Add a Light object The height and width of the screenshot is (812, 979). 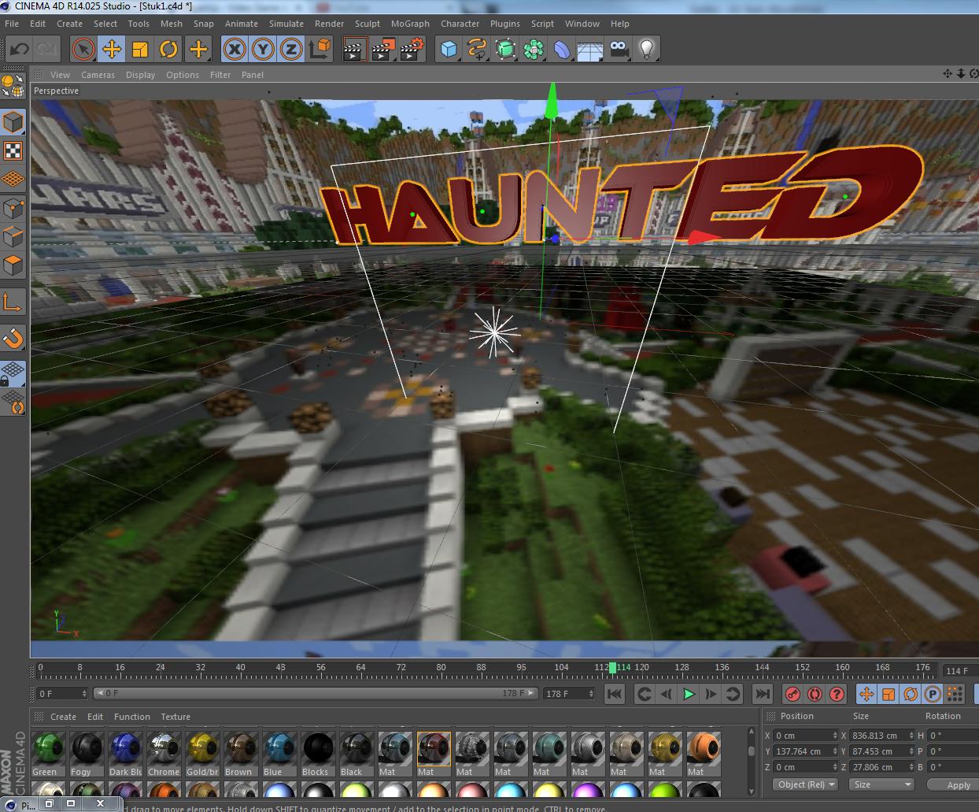pyautogui.click(x=647, y=50)
